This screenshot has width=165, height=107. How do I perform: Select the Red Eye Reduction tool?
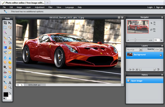[x=5, y=72]
